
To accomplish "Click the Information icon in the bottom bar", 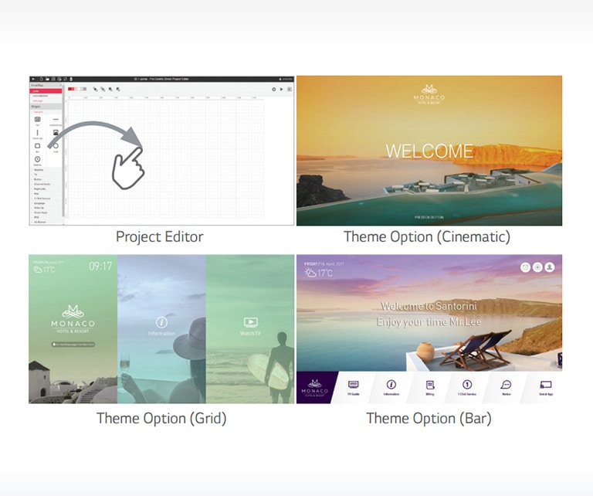I will click(x=391, y=386).
